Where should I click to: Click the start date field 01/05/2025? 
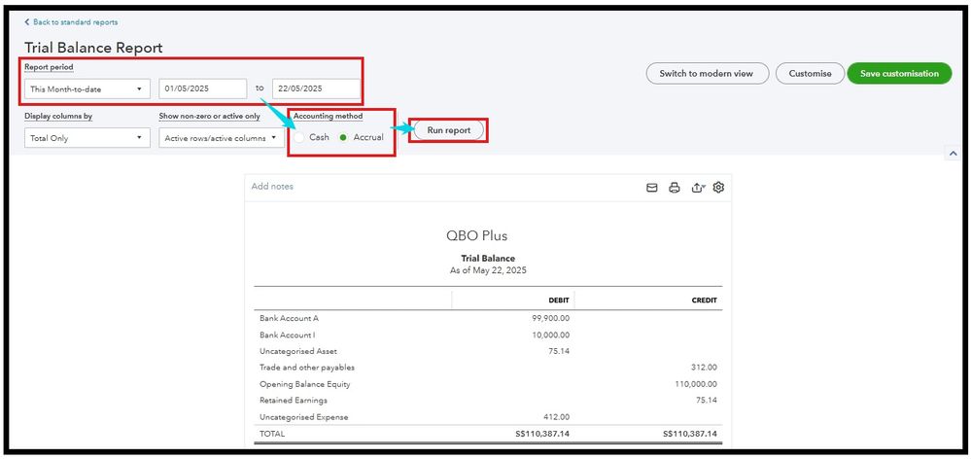203,88
